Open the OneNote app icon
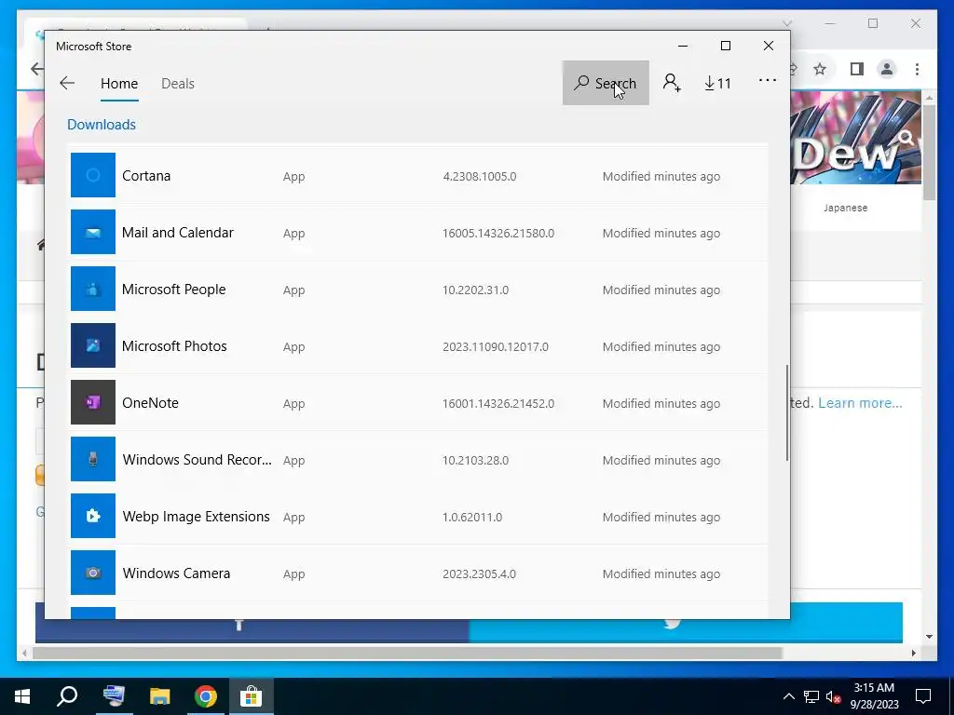This screenshot has height=715, width=954. click(92, 402)
